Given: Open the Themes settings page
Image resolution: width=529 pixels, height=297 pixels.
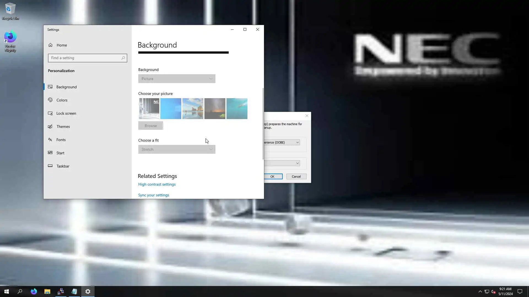Looking at the screenshot, I should click(63, 127).
